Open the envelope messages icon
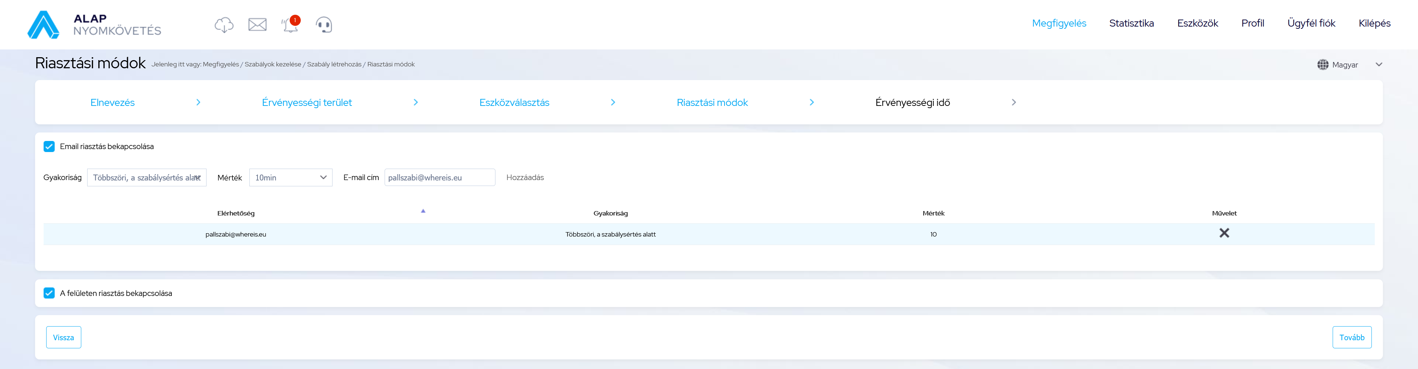Viewport: 1418px width, 369px height. click(x=257, y=25)
